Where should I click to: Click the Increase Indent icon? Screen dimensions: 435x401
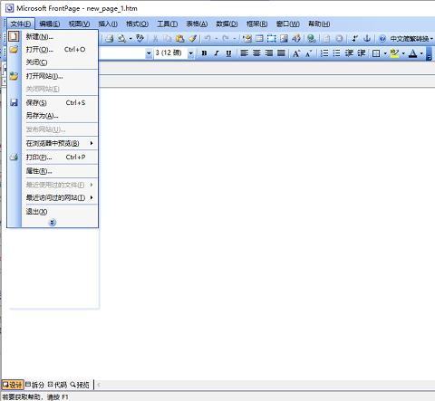[x=362, y=53]
